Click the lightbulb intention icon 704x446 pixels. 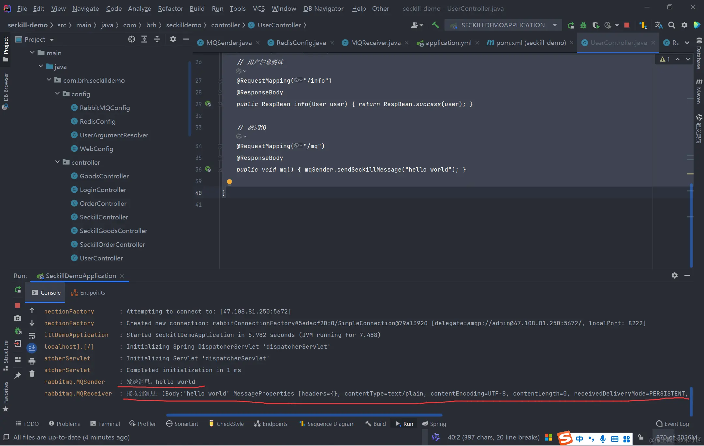pyautogui.click(x=229, y=182)
